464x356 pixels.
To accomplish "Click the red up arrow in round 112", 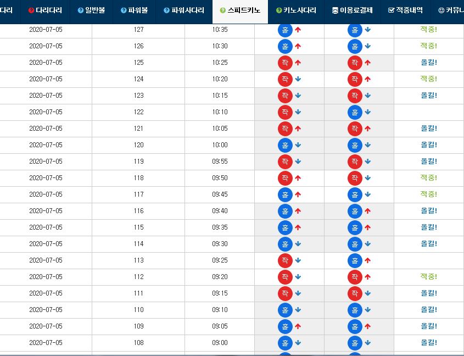I will point(367,277).
